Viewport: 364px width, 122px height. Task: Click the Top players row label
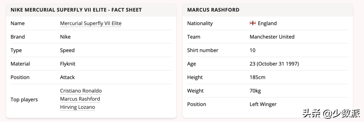[x=24, y=100]
